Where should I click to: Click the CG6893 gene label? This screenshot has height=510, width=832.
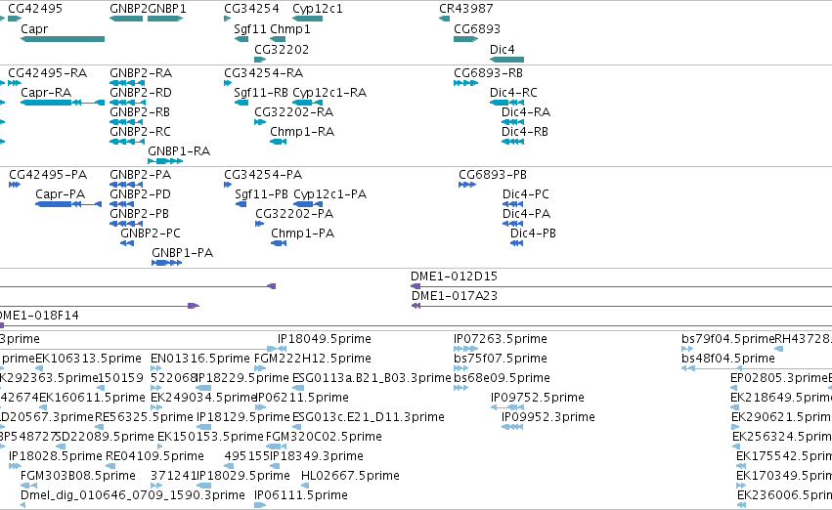[x=477, y=29]
